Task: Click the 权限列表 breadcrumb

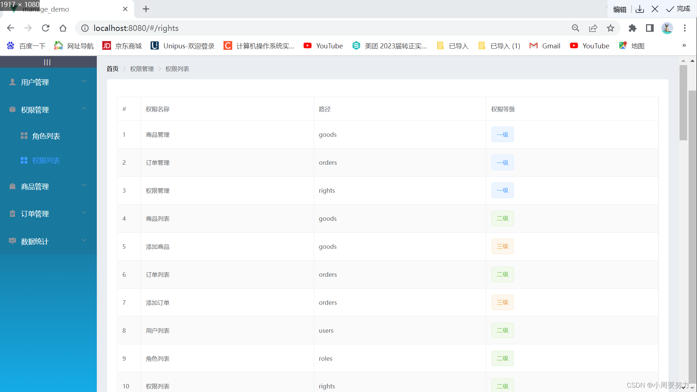Action: pyautogui.click(x=177, y=69)
